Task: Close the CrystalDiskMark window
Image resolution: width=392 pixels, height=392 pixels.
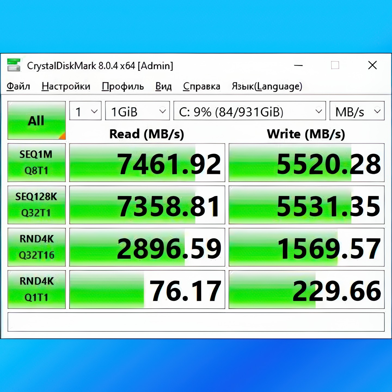Action: click(x=372, y=65)
